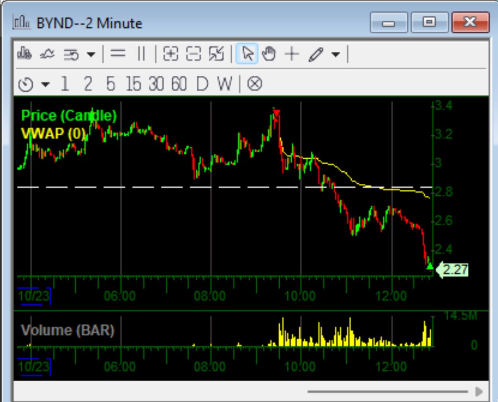Click the Price (Candle) legend label
The image size is (498, 402).
coord(69,116)
